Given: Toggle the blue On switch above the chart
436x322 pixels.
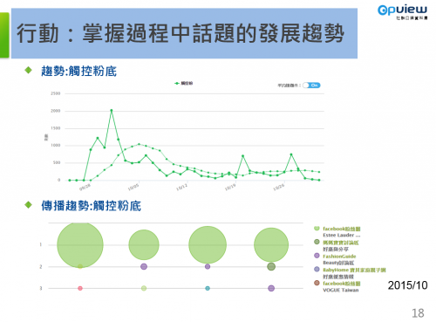Looking at the screenshot, I should point(311,86).
